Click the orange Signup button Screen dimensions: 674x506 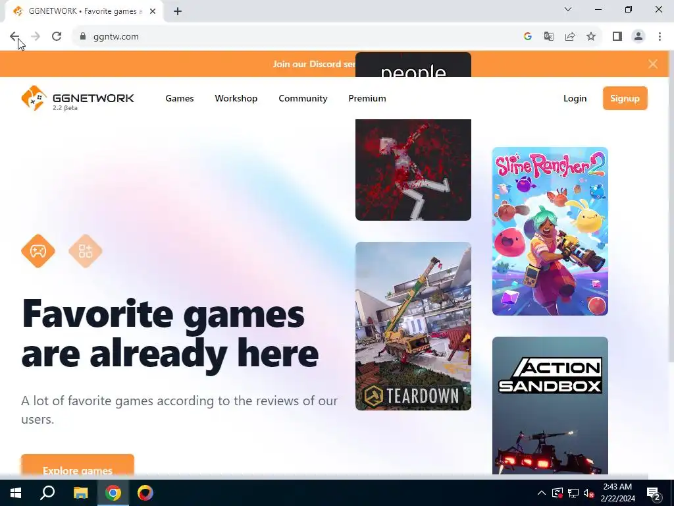625,98
